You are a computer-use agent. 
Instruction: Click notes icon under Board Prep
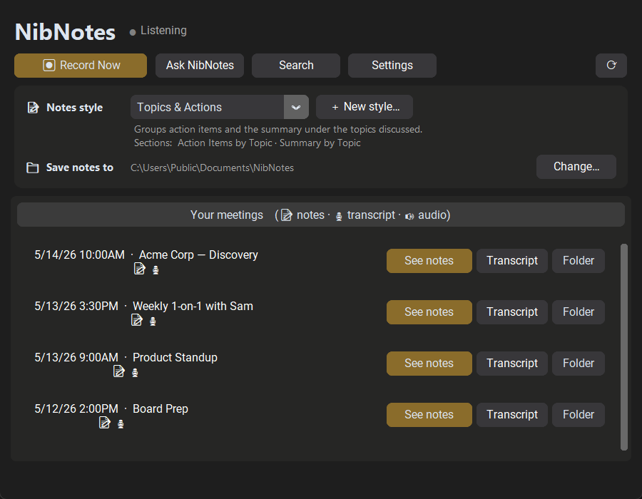105,423
